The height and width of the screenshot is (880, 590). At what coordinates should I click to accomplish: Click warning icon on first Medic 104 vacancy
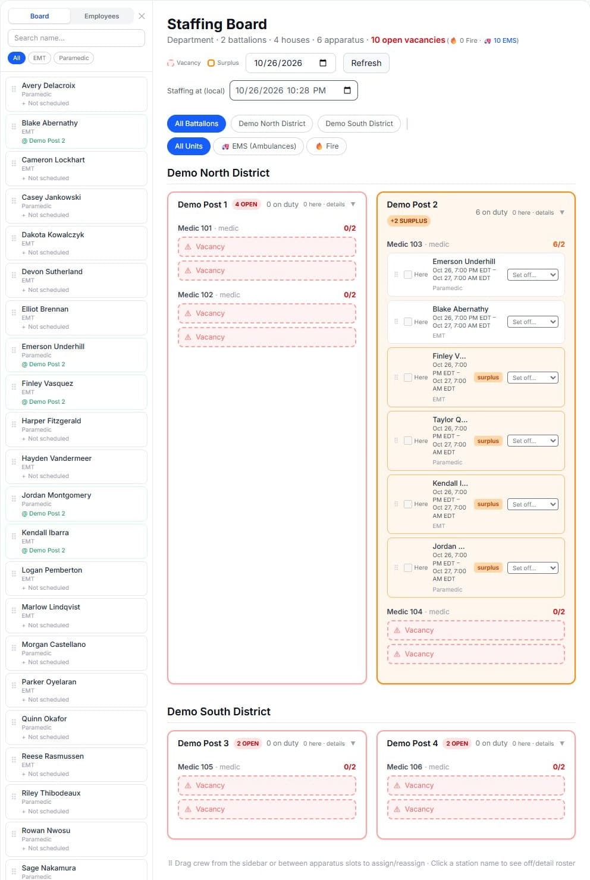397,630
